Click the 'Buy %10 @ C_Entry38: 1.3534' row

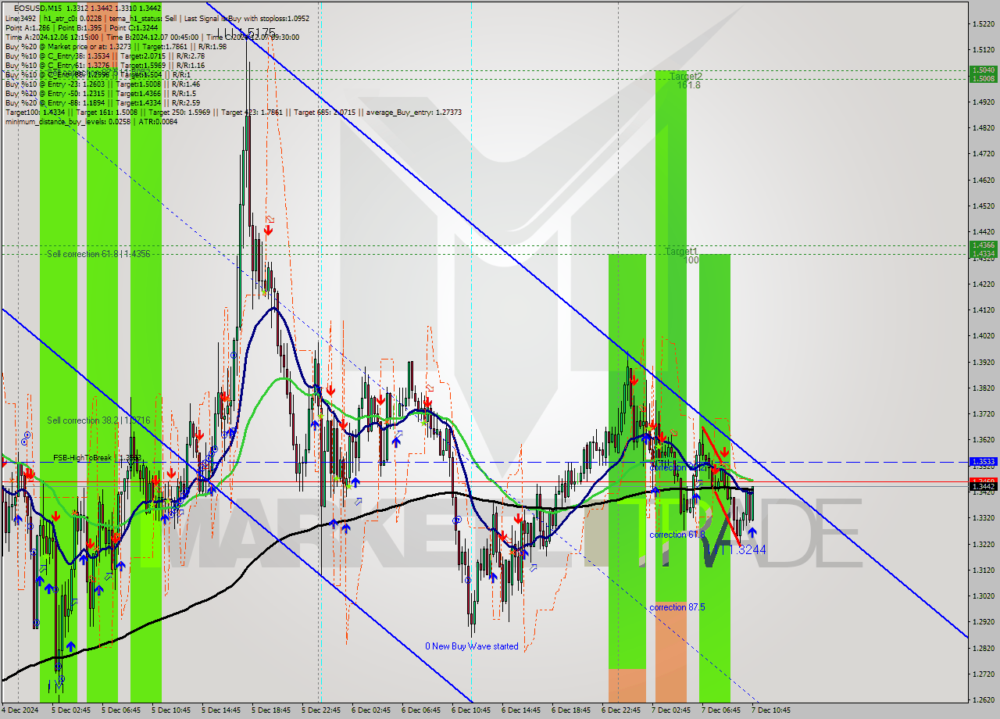(x=105, y=55)
